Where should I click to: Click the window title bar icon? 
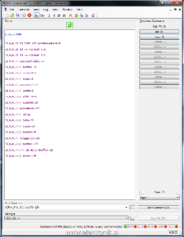click(x=4, y=3)
